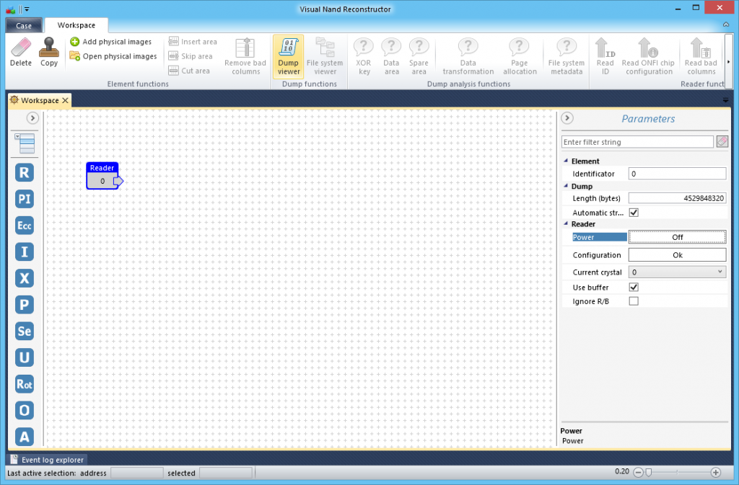The height and width of the screenshot is (485, 739).
Task: Select the R element in sidebar
Action: (24, 173)
